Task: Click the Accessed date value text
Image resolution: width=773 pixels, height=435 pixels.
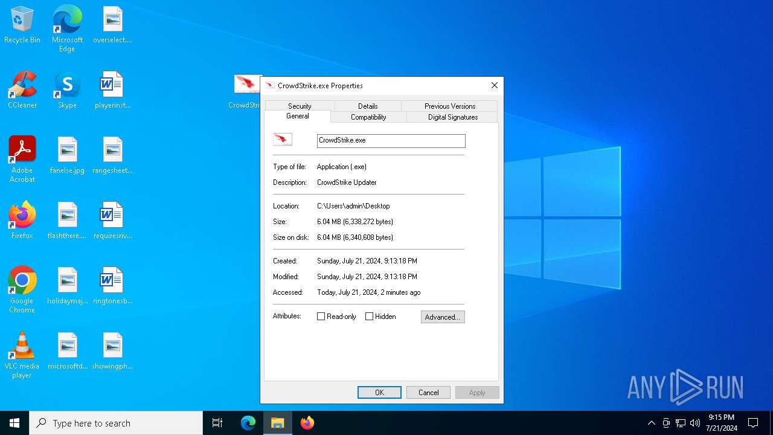Action: coord(369,292)
